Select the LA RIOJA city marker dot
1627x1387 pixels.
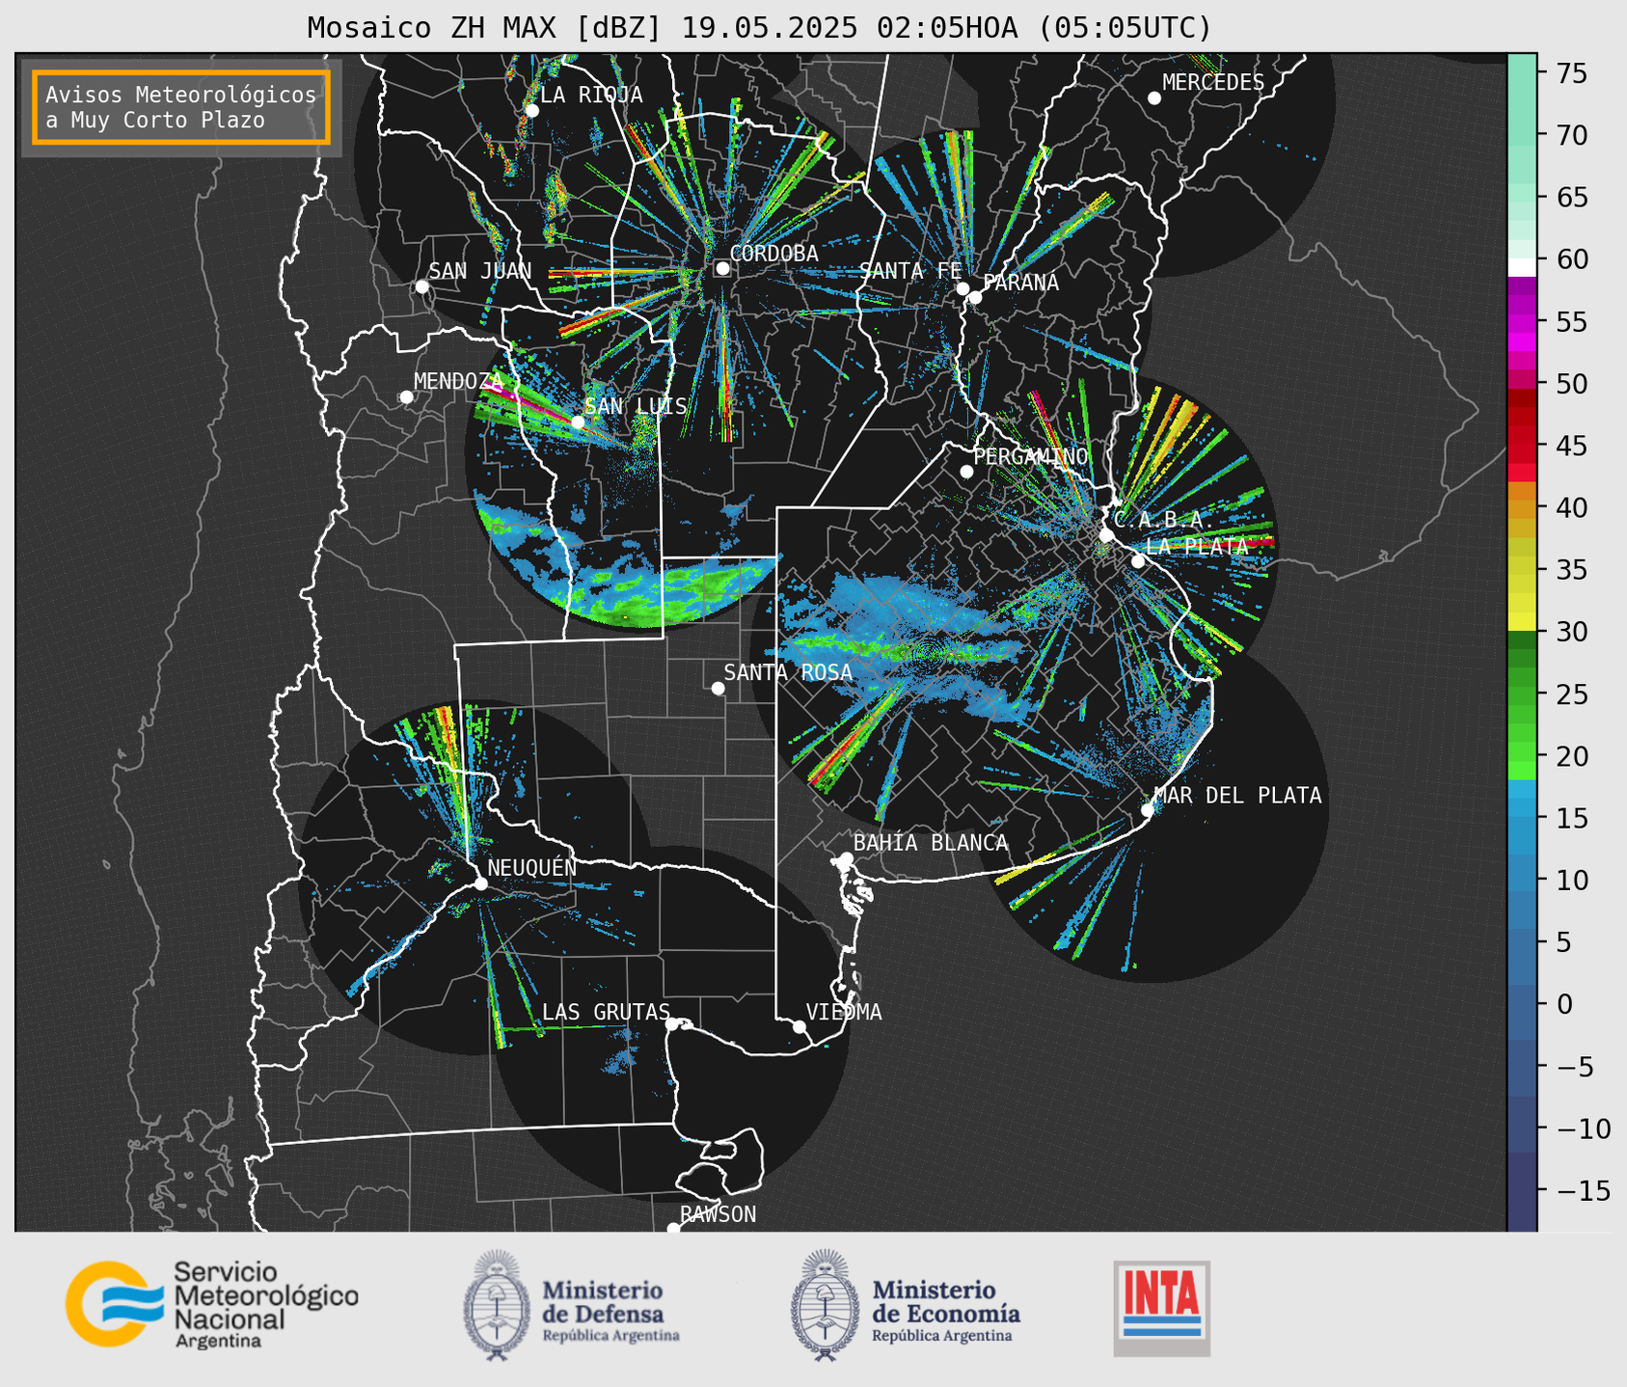531,111
